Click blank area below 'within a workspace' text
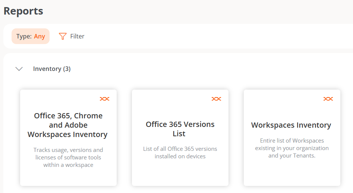The image size is (353, 193). point(68,177)
